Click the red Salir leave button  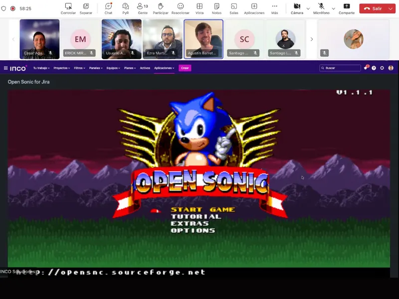[x=373, y=8]
